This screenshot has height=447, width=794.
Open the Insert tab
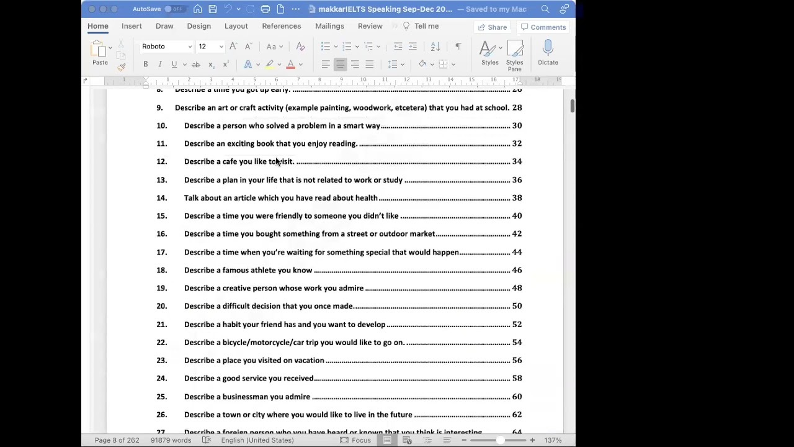point(132,26)
